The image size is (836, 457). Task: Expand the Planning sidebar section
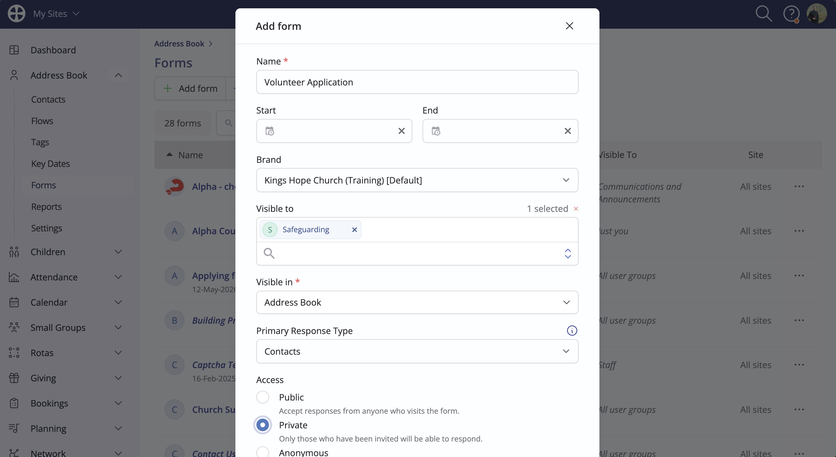pos(119,429)
